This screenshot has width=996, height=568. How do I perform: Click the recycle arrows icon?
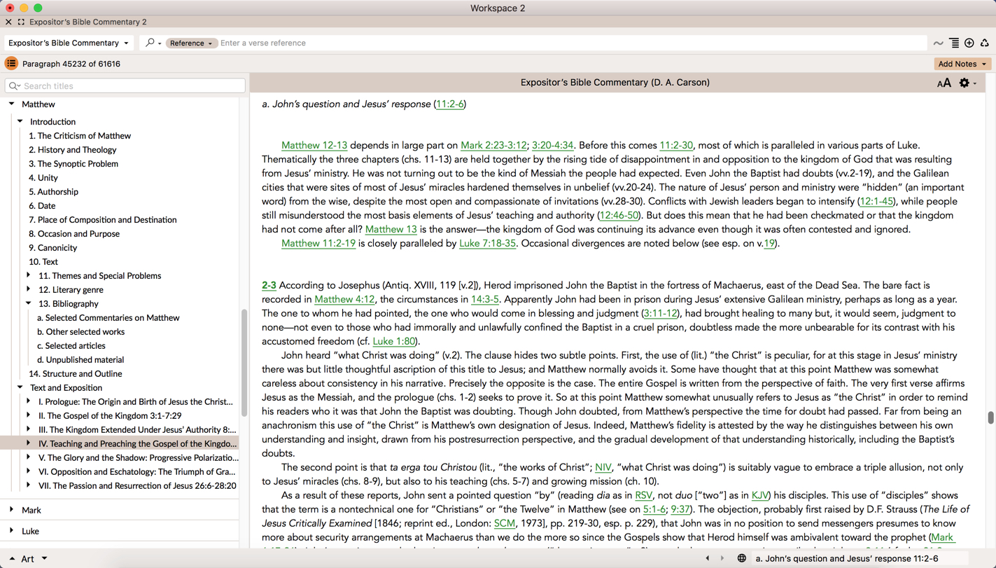[985, 43]
